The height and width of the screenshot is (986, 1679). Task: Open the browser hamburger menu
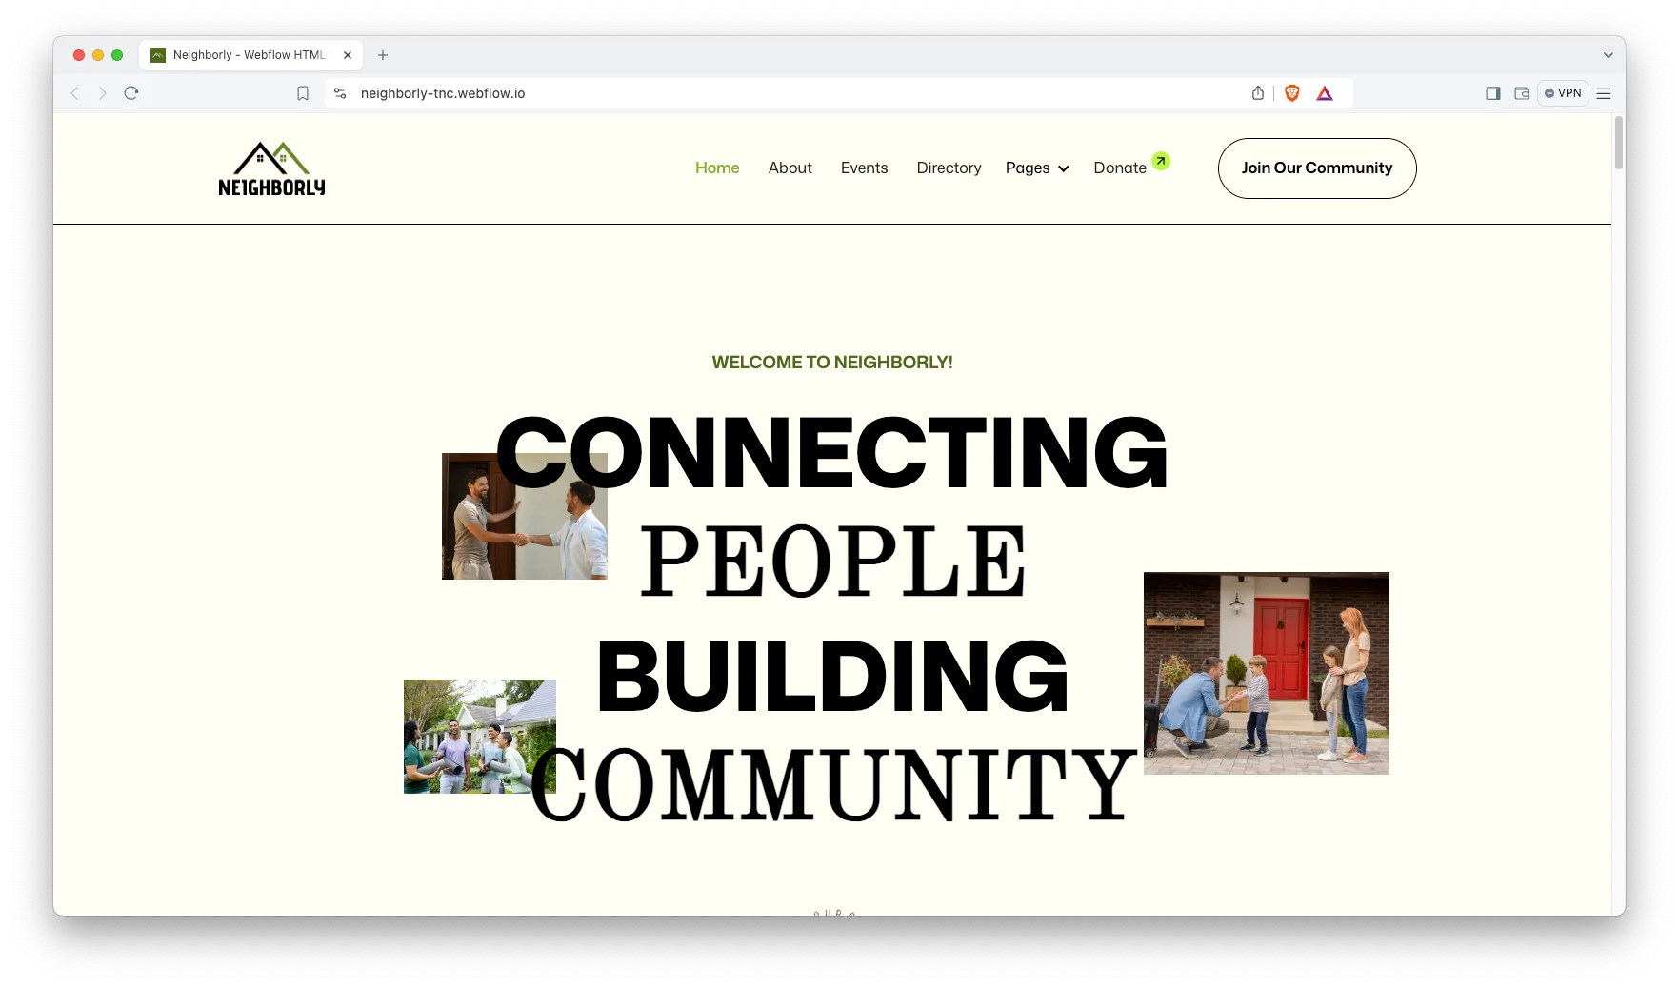pos(1604,93)
